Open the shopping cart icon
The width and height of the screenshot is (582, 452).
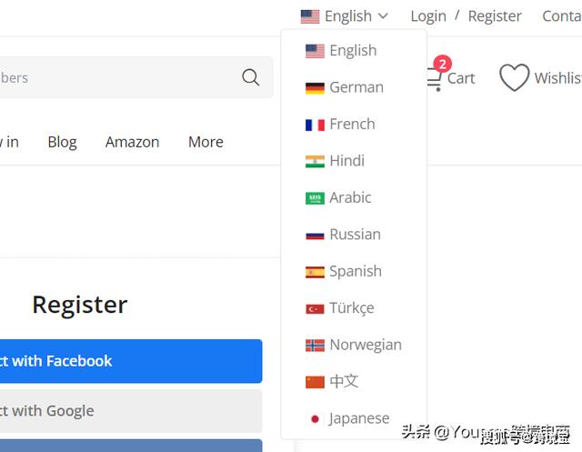point(435,79)
